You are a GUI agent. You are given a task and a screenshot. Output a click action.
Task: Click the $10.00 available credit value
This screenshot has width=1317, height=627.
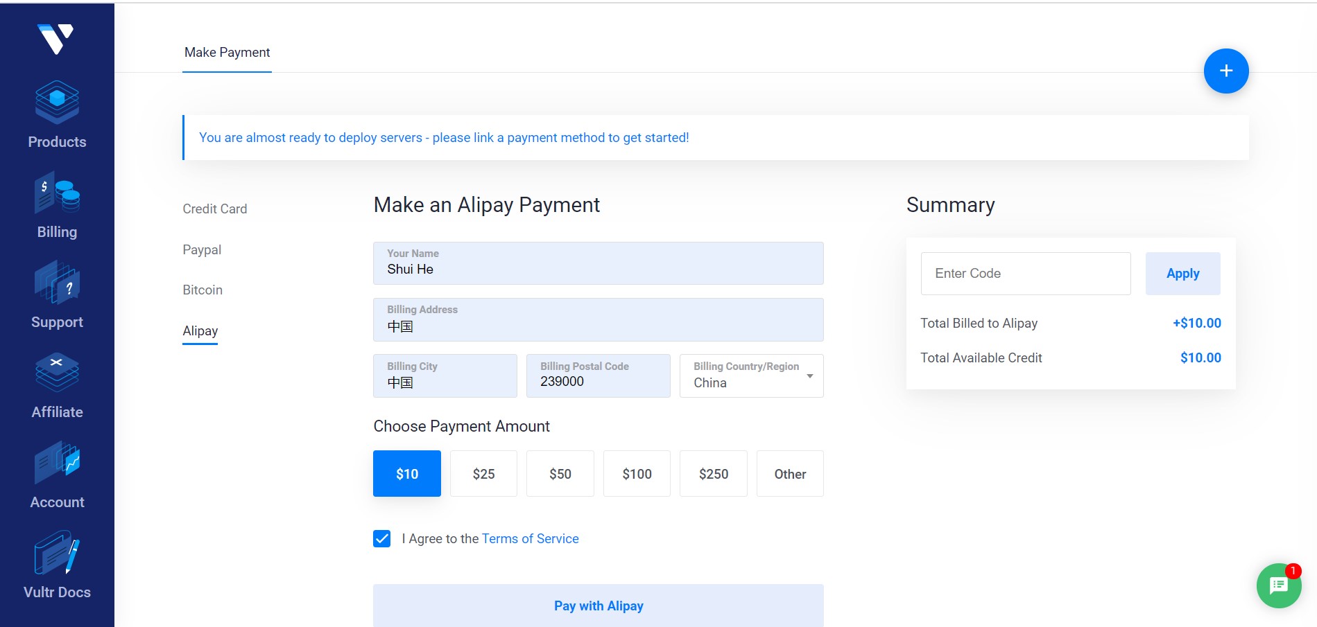point(1200,357)
